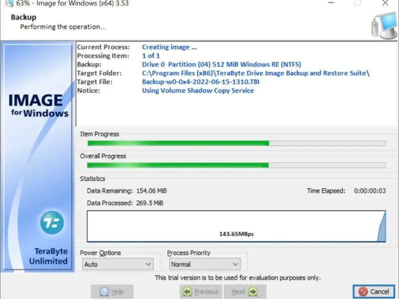Open the Power Options dropdown set to Auto
This screenshot has width=399, height=299.
point(118,264)
